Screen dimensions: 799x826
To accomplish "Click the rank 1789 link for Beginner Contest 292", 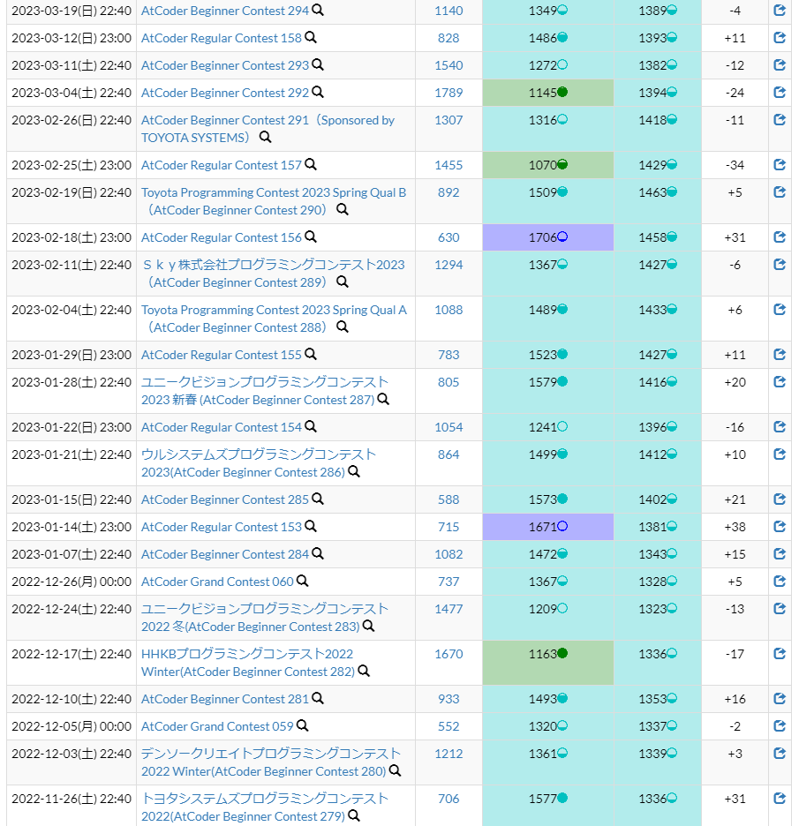I will tap(448, 92).
